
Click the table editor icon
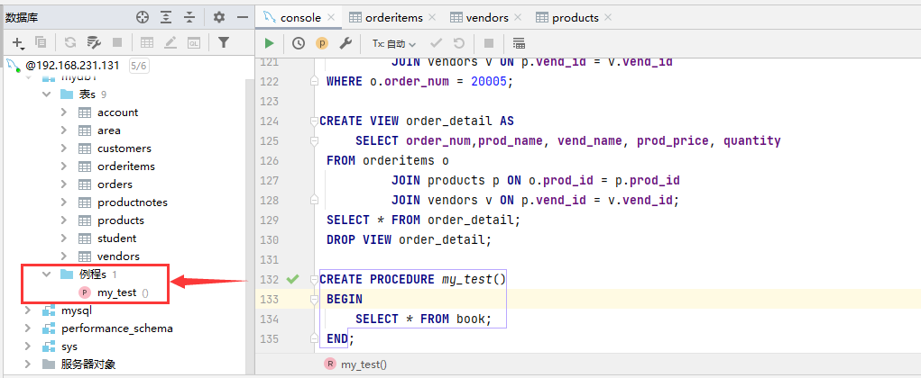[x=147, y=42]
